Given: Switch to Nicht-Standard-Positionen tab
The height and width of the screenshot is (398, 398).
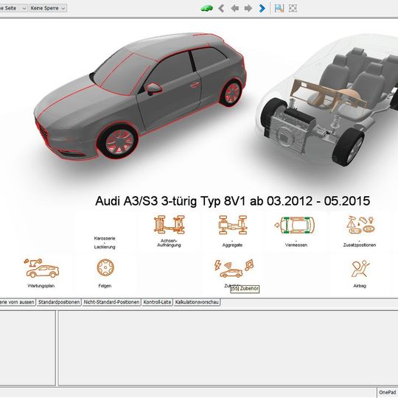Looking at the screenshot, I should coord(111,302).
